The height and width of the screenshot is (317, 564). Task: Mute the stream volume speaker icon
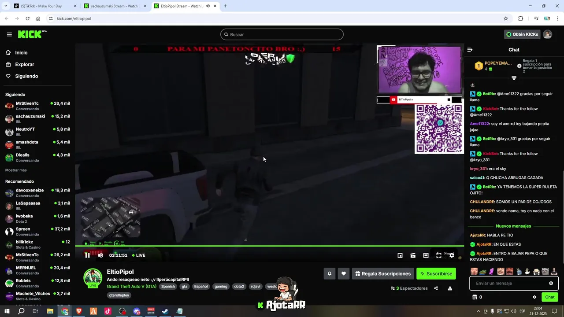(x=100, y=255)
